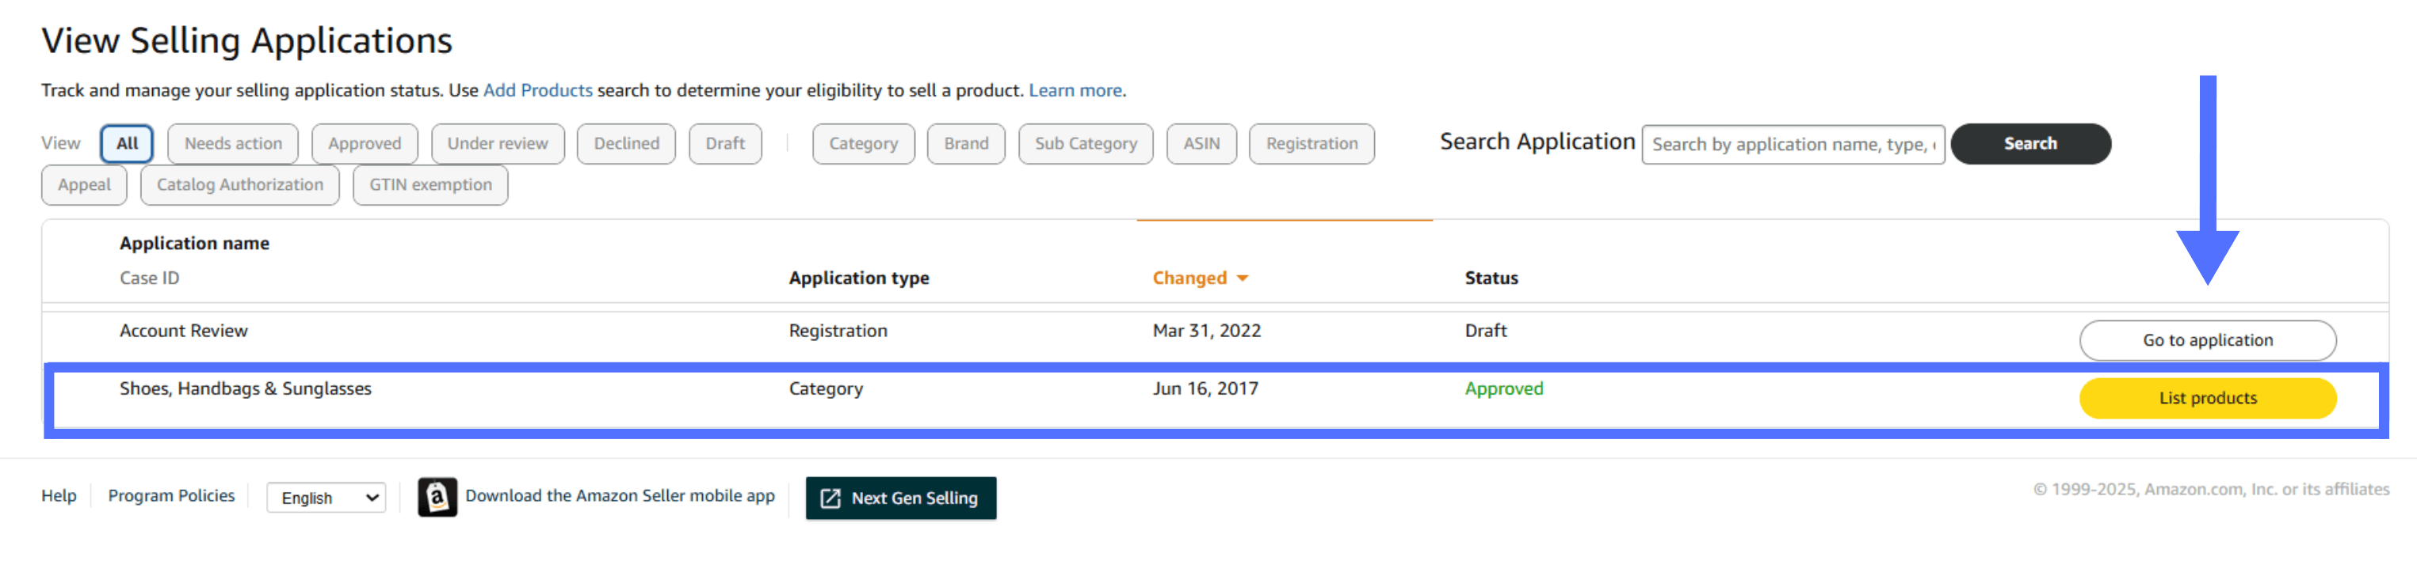Click the Amazon Seller app bag icon
The image size is (2417, 572).
pyautogui.click(x=437, y=497)
